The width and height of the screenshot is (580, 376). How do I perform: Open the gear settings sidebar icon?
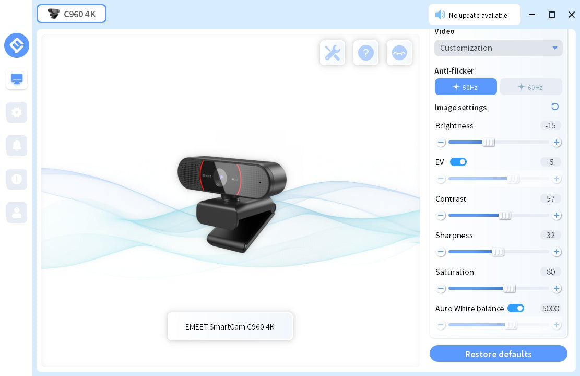17,112
